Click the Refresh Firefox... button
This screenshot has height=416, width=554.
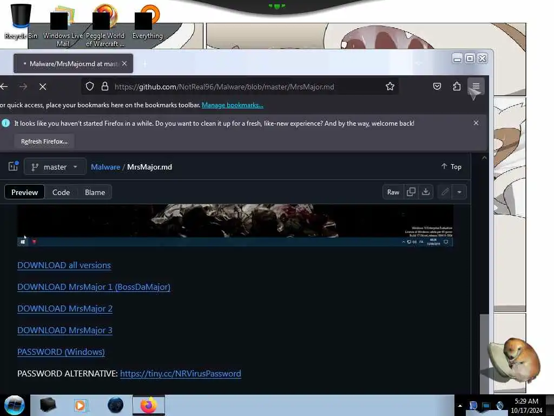coord(44,141)
